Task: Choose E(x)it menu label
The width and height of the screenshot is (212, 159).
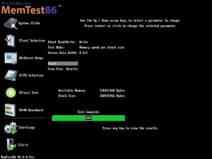Action: pyautogui.click(x=23, y=145)
